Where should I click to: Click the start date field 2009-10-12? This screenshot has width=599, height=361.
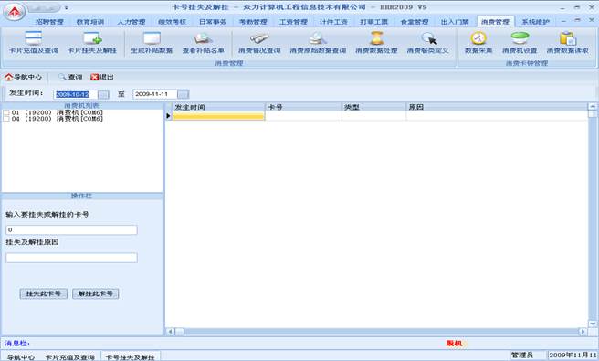coord(76,94)
